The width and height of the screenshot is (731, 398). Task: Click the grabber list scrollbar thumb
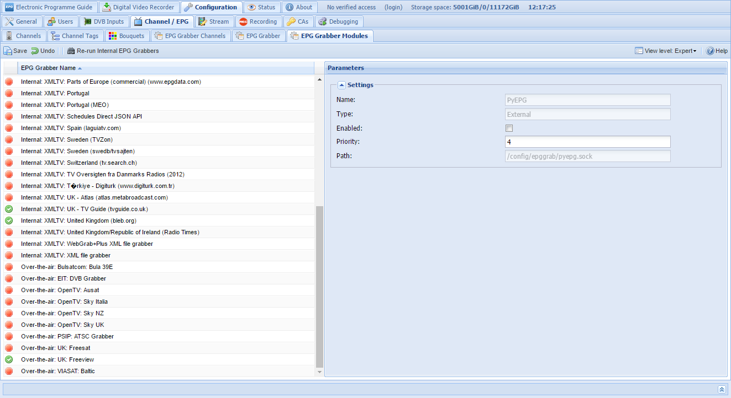319,287
